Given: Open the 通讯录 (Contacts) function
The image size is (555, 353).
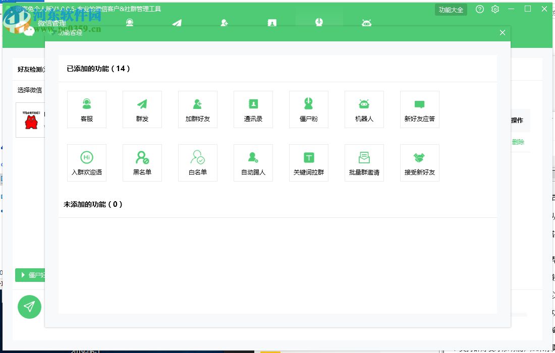Looking at the screenshot, I should coord(253,109).
